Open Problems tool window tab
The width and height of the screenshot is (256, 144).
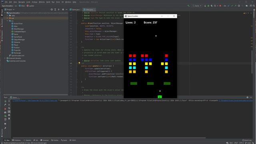click(16, 140)
